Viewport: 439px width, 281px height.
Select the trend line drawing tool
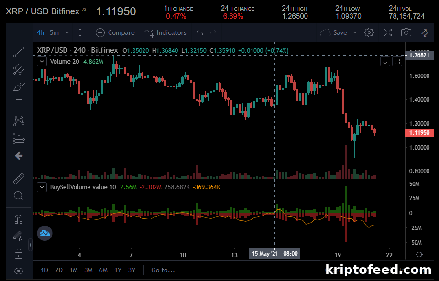tap(19, 52)
